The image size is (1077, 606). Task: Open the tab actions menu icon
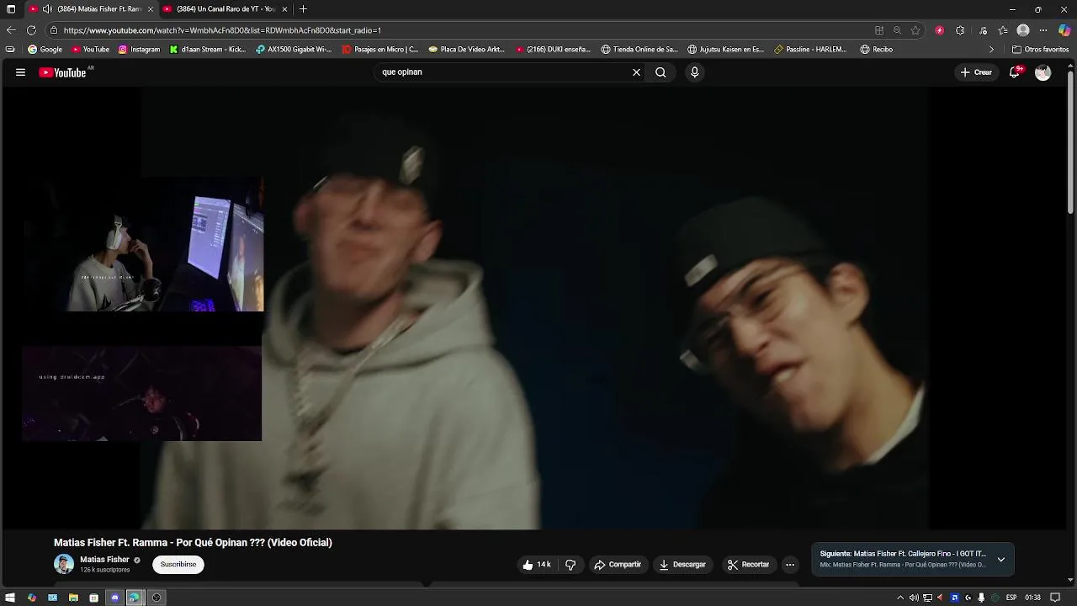coord(11,9)
